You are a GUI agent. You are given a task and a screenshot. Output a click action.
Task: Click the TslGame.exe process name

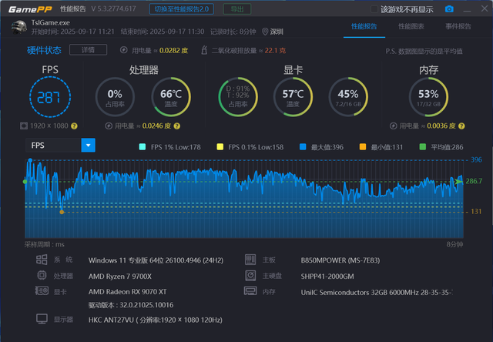coord(50,22)
